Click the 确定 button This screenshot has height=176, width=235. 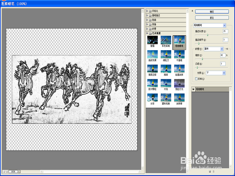(x=212, y=12)
